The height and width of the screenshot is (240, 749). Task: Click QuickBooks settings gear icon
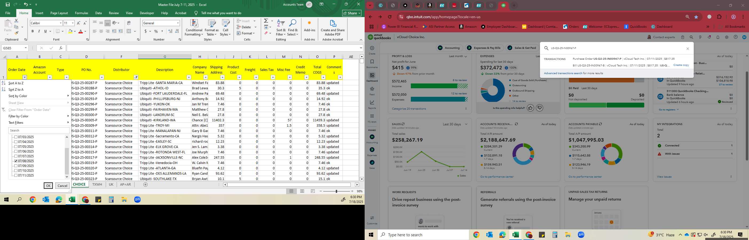click(x=727, y=37)
